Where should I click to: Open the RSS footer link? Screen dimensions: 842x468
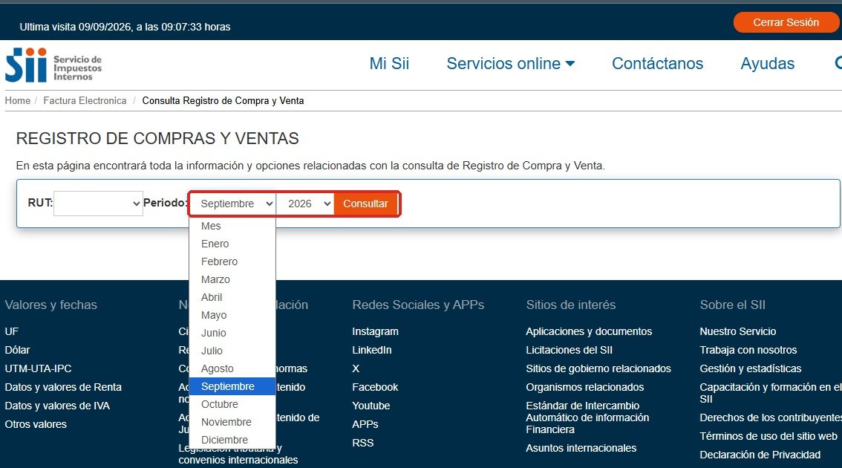click(363, 443)
